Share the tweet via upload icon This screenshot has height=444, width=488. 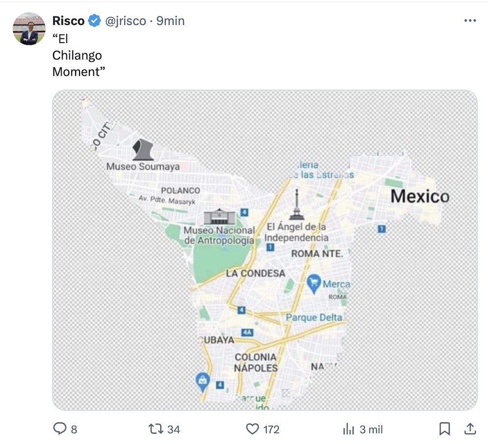coord(470,429)
